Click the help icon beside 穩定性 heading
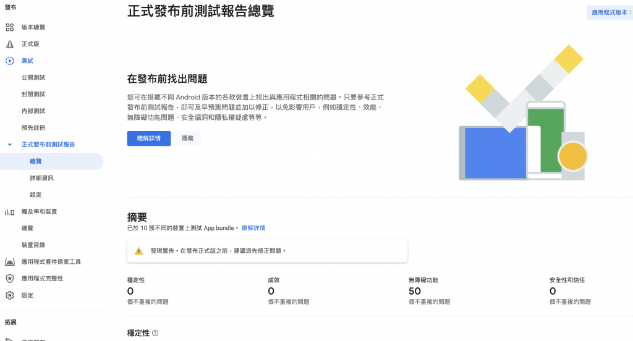The width and height of the screenshot is (633, 341). (155, 334)
